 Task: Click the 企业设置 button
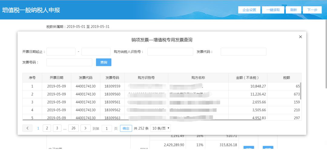[249, 10]
